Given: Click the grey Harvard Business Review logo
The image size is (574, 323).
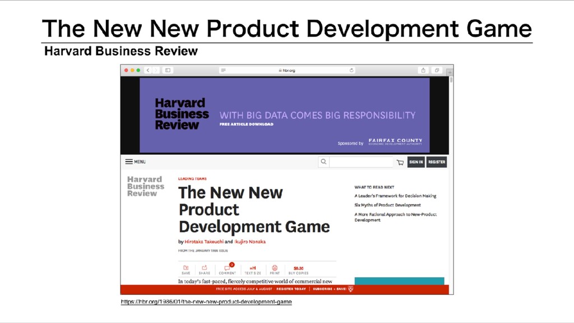Looking at the screenshot, I should point(145,186).
